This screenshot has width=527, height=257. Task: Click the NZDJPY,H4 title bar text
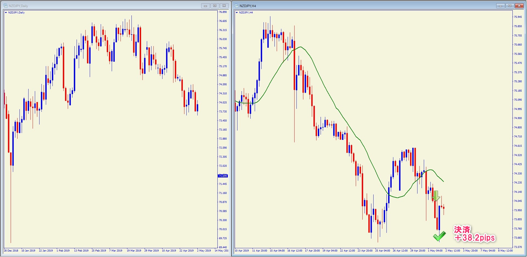(x=248, y=6)
